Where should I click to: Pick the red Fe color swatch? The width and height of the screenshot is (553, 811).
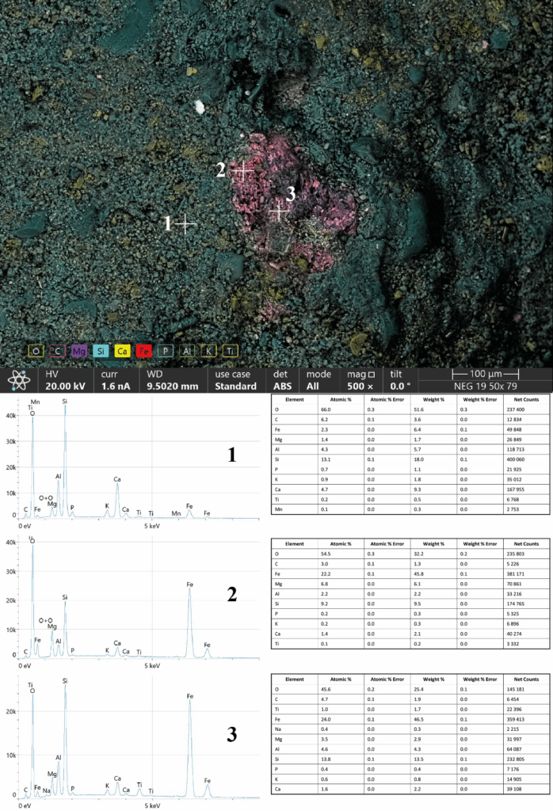click(144, 351)
